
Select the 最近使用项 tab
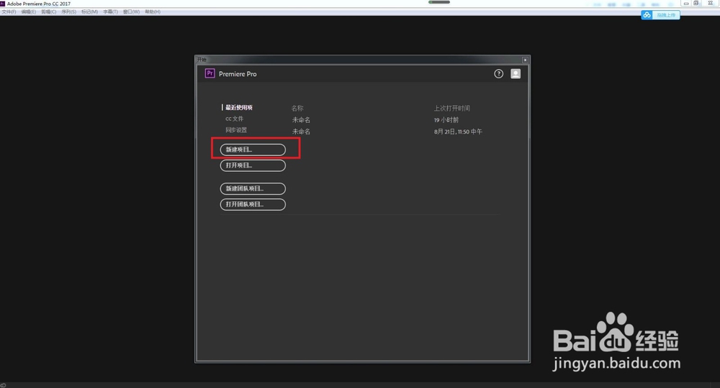(x=239, y=108)
